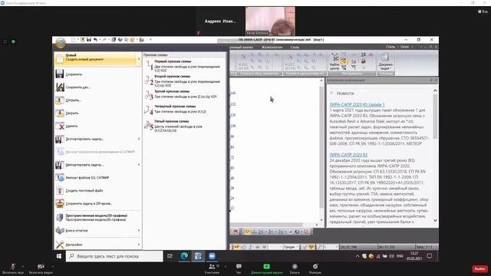This screenshot has height=276, width=491.
Task: Select 'Пятый признак схемы' option
Action: (184, 126)
